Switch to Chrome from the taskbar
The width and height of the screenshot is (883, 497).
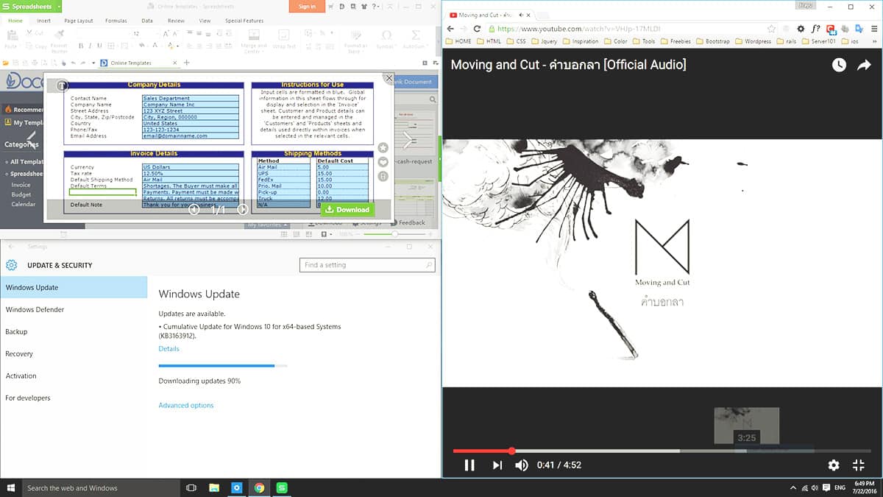click(x=259, y=487)
